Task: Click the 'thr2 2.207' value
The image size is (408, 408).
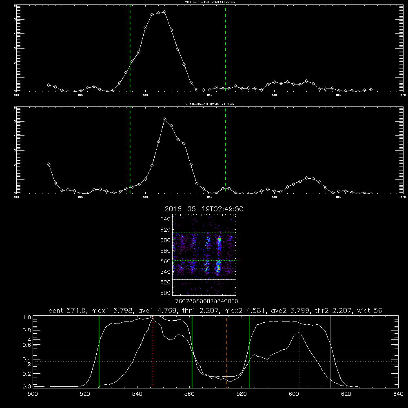Action: tap(334, 310)
